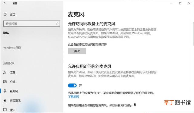Image resolution: width=194 pixels, height=113 pixels.
Task: Click 此设备的麦克风访问权限已打开 status text
Action: [87, 45]
